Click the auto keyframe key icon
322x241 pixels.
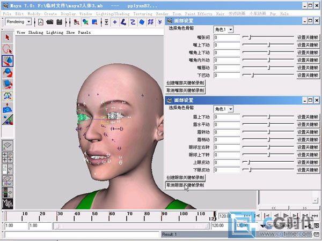[308, 226]
